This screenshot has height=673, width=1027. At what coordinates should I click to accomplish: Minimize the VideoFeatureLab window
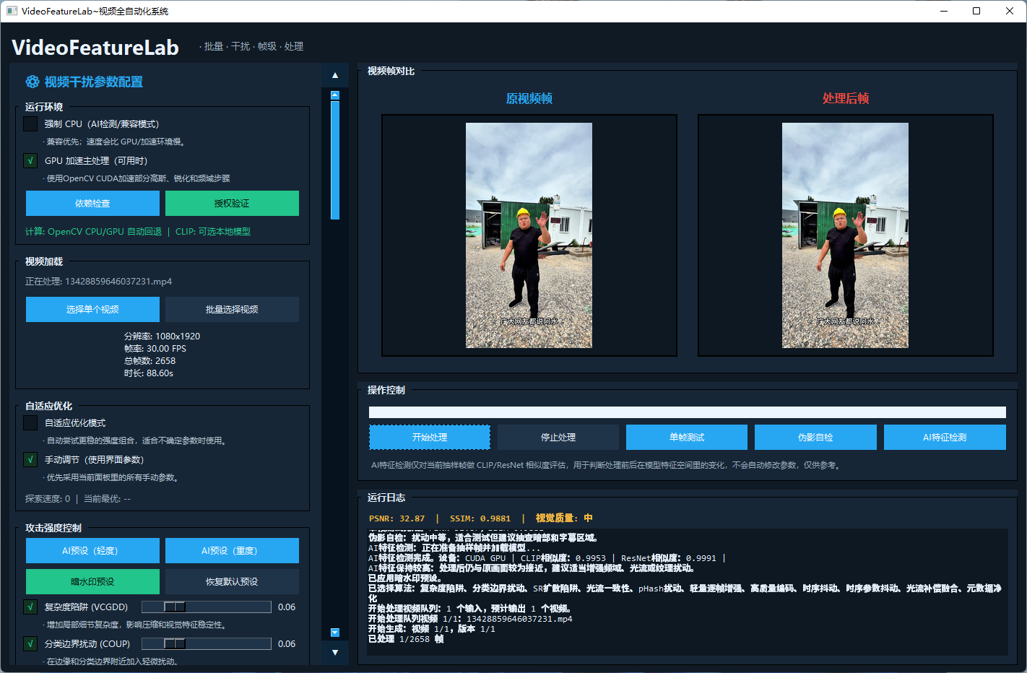944,11
